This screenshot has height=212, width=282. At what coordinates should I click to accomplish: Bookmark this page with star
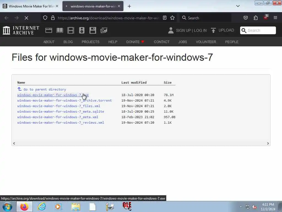coord(172,18)
